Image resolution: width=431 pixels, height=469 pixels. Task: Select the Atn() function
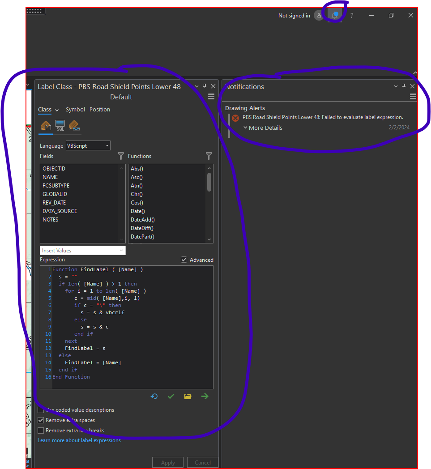[137, 186]
